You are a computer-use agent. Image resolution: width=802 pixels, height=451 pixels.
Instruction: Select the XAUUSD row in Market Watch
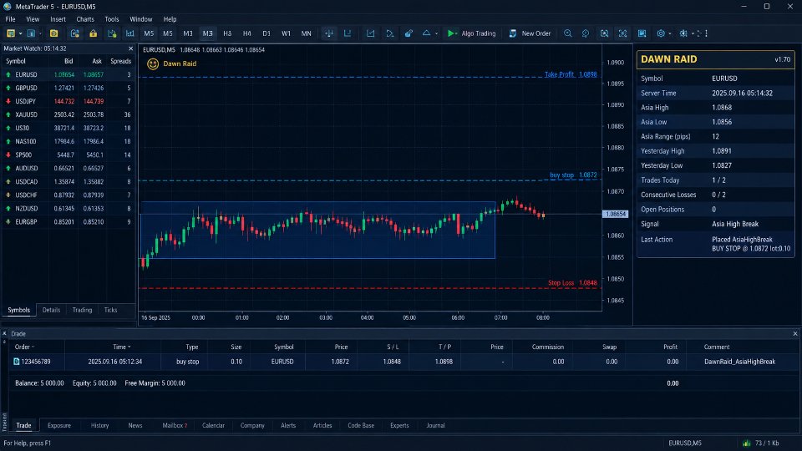pyautogui.click(x=68, y=114)
